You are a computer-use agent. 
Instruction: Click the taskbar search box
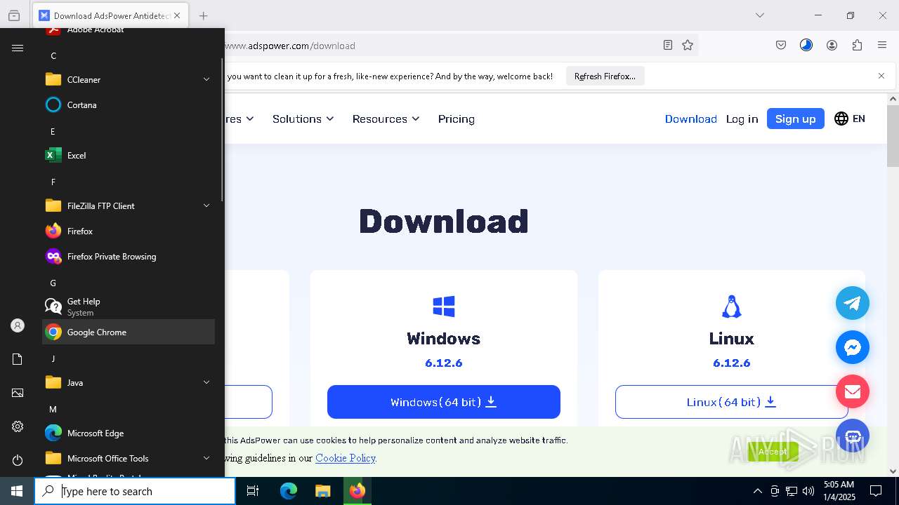pyautogui.click(x=135, y=491)
